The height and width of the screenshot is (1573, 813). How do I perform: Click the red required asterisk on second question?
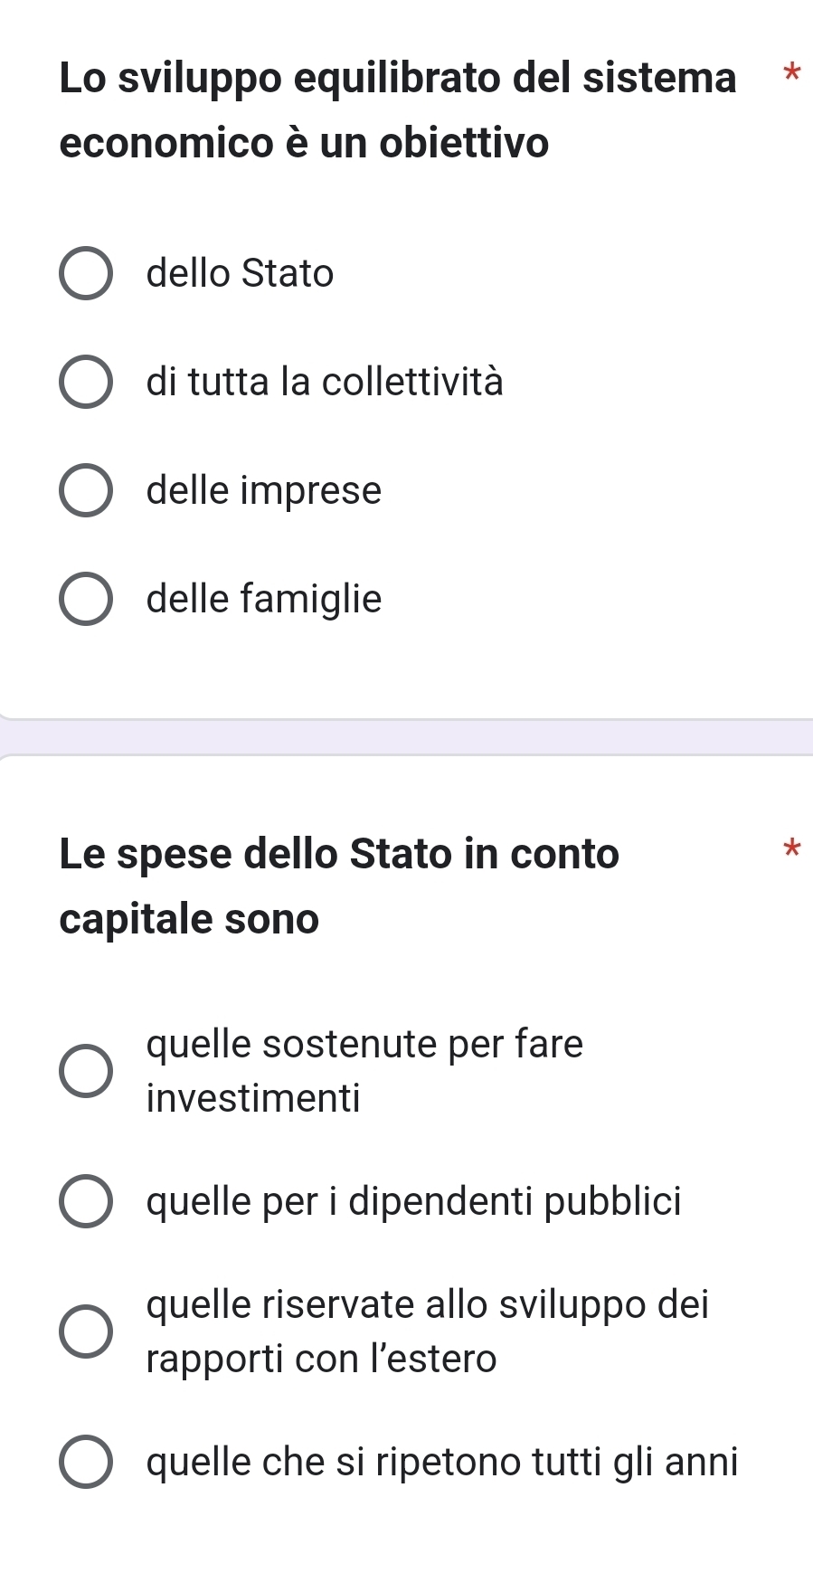792,849
